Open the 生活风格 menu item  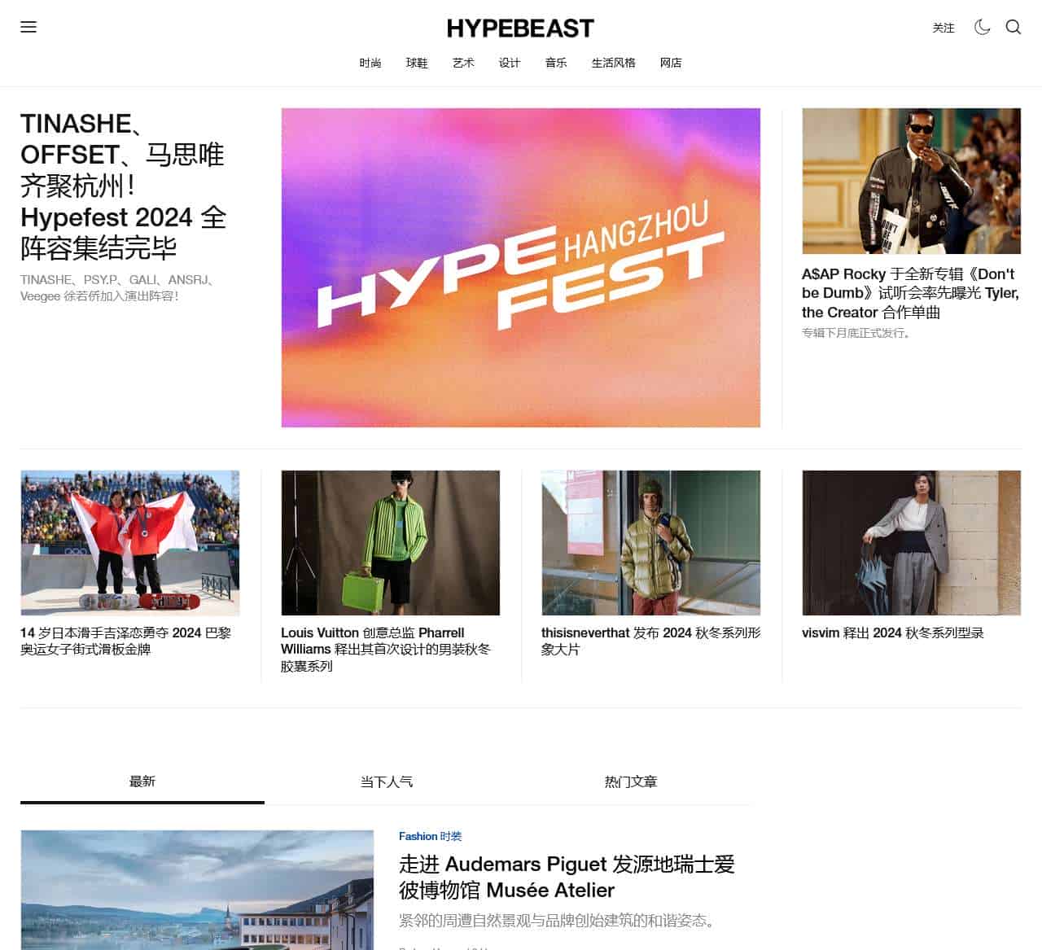pos(614,63)
